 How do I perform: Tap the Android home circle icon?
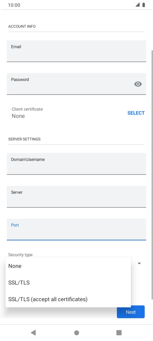(76, 333)
